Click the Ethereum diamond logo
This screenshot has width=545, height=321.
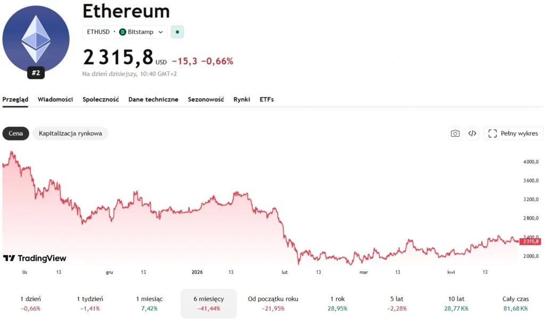(x=36, y=39)
